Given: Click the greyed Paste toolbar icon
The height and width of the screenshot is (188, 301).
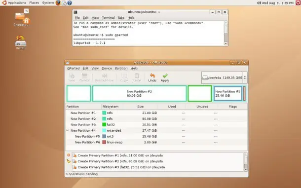Looking at the screenshot, I should pyautogui.click(x=137, y=75).
